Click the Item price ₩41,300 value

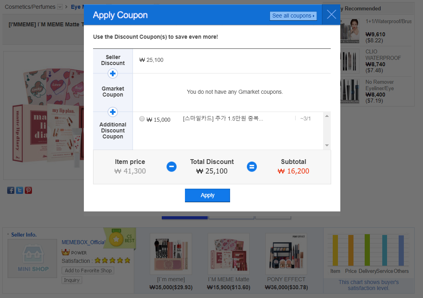[x=130, y=171]
